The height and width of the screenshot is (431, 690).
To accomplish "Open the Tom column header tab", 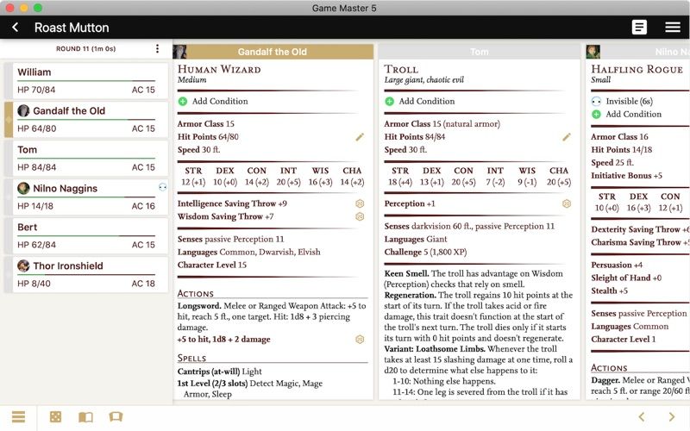I will pyautogui.click(x=480, y=52).
